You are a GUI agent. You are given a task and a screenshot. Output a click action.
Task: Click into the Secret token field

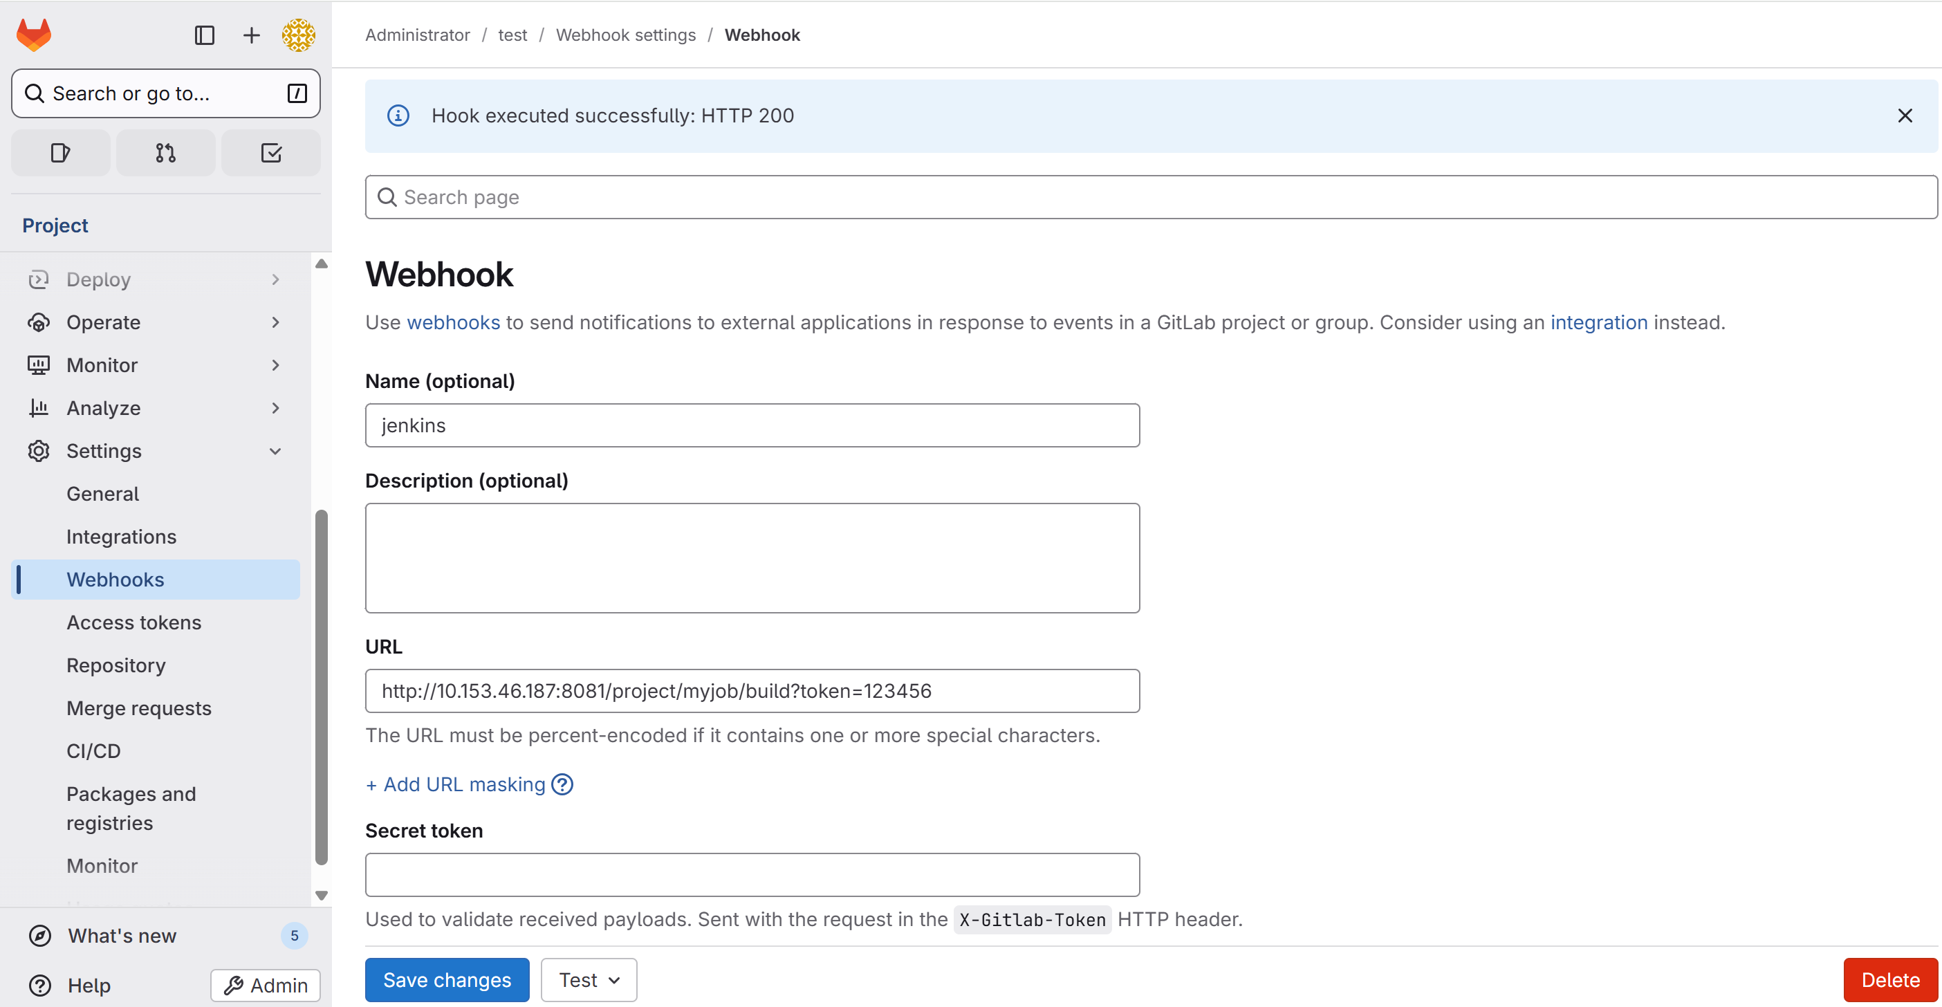tap(752, 875)
